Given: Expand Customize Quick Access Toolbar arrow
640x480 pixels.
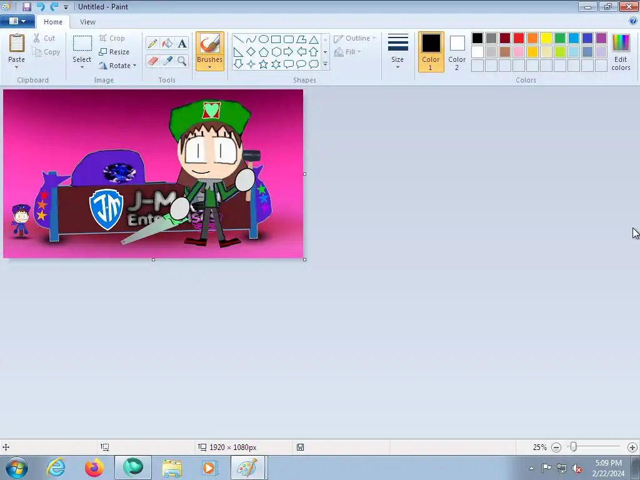Looking at the screenshot, I should pos(66,7).
